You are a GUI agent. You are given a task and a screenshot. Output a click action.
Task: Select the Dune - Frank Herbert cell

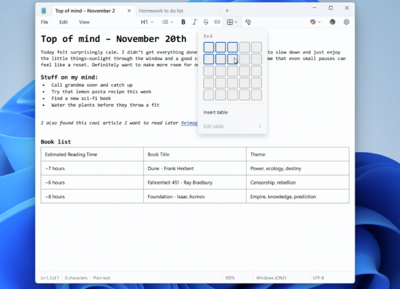click(x=195, y=168)
